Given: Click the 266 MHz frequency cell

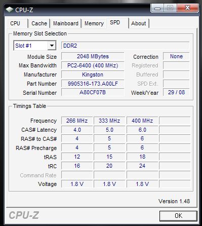Looking at the screenshot, I should point(77,121).
